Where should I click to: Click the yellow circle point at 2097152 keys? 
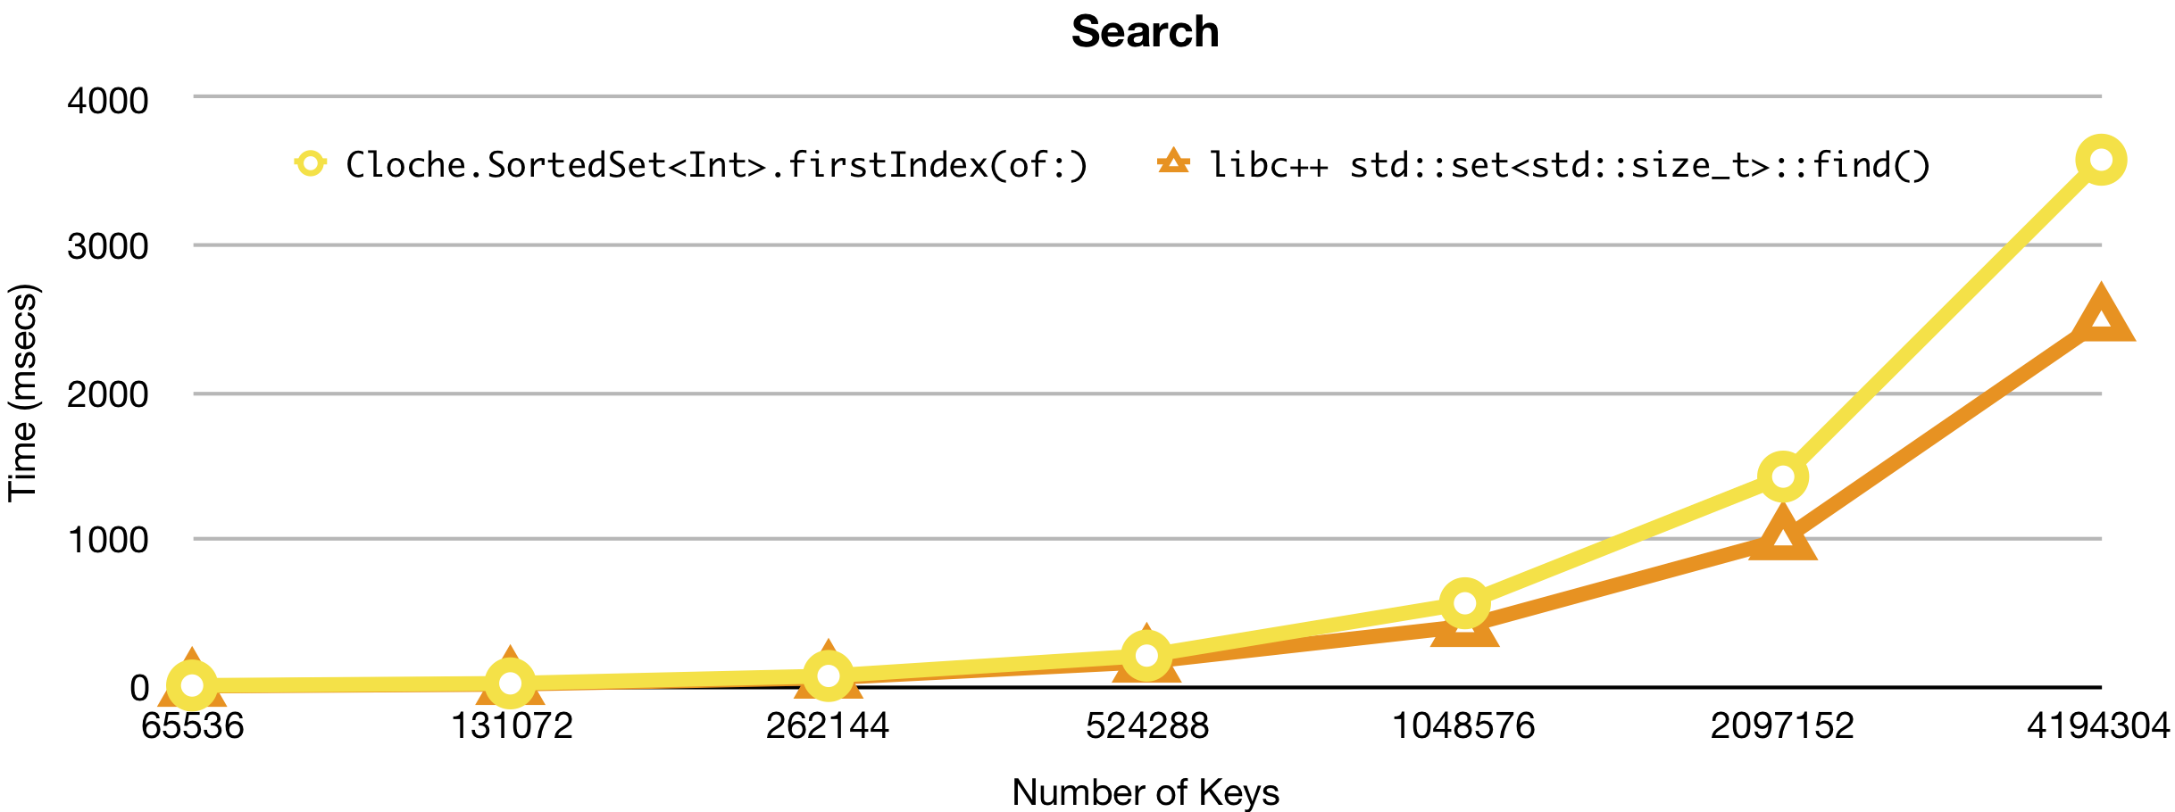1782,476
